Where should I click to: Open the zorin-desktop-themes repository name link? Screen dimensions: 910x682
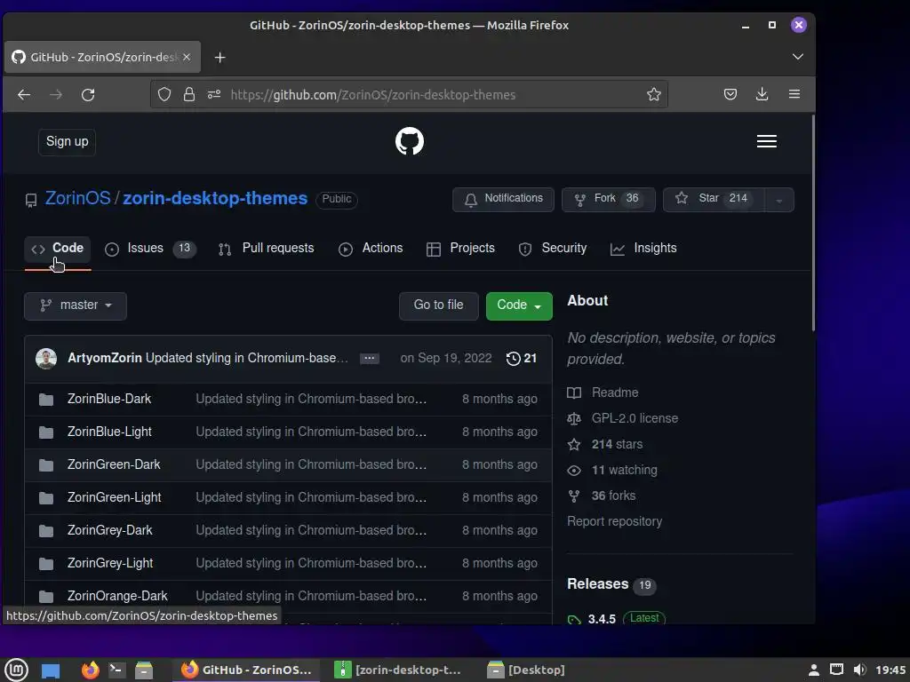[215, 198]
